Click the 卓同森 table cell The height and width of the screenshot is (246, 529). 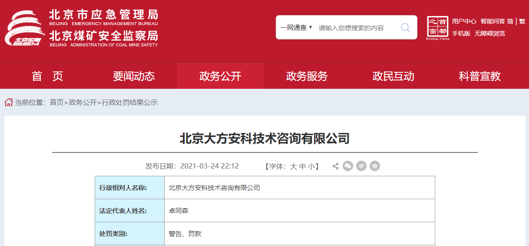click(x=300, y=210)
